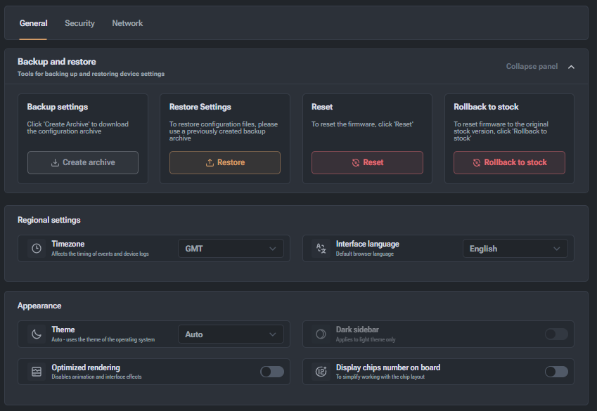
Task: Click the Optimized rendering icon
Action: click(x=37, y=372)
